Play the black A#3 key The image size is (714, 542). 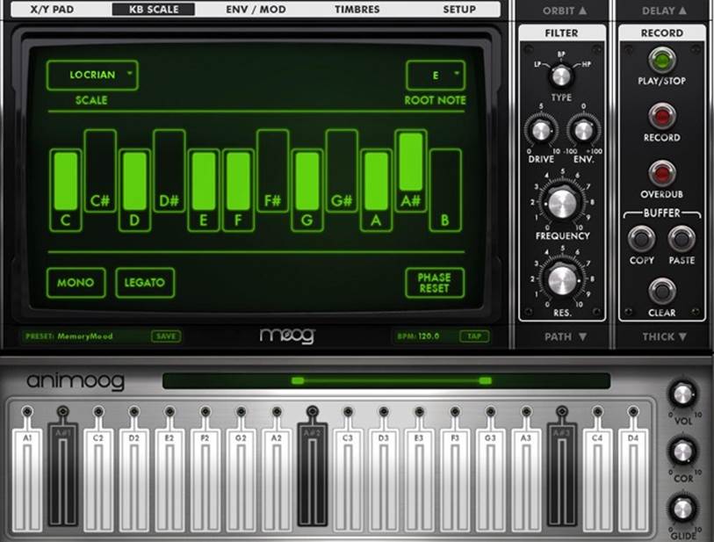[x=562, y=473]
